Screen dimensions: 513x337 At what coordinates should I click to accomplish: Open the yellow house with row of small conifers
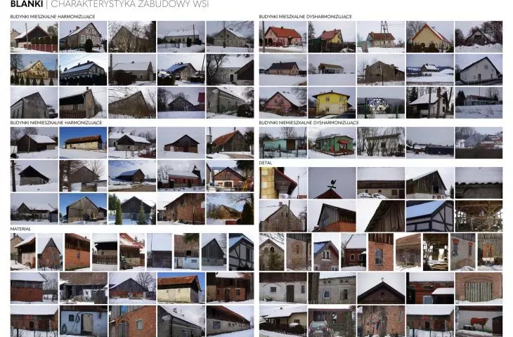pos(34,70)
